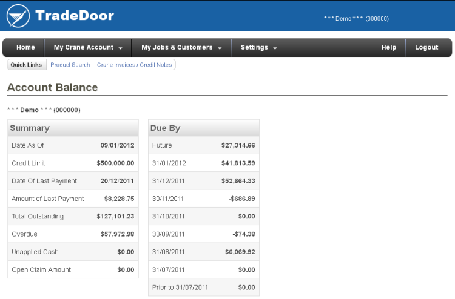Image resolution: width=455 pixels, height=299 pixels.
Task: Click the Date Of Last Payment value 20/12/2011
Action: click(117, 181)
